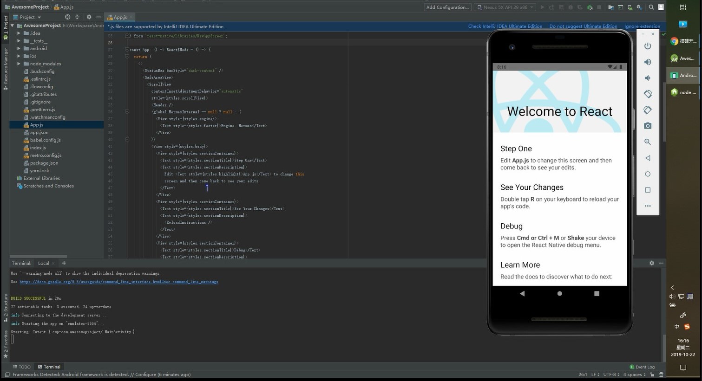The height and width of the screenshot is (381, 702).
Task: Tap Android recents button on phone screen
Action: tap(597, 293)
